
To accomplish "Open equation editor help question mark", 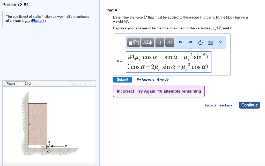I will click(x=220, y=43).
